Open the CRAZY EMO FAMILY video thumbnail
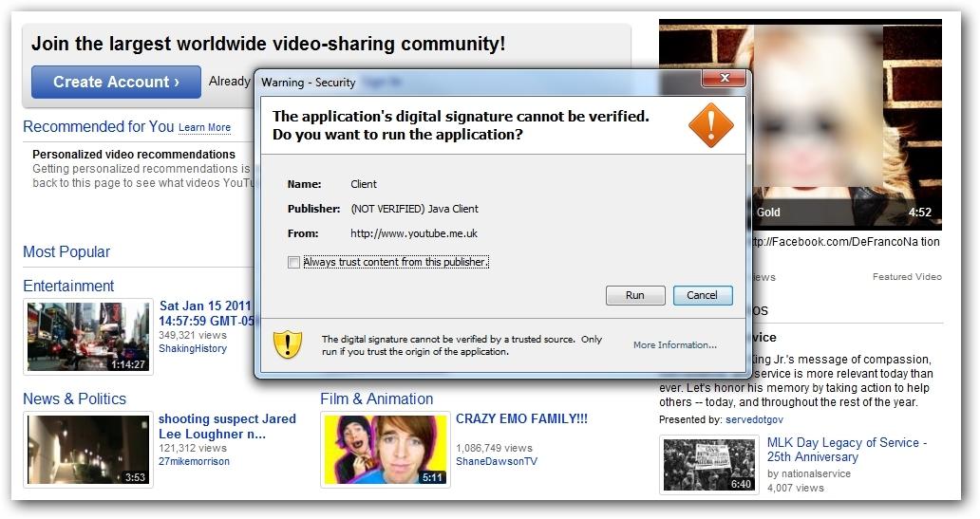This screenshot has width=980, height=519. click(385, 450)
